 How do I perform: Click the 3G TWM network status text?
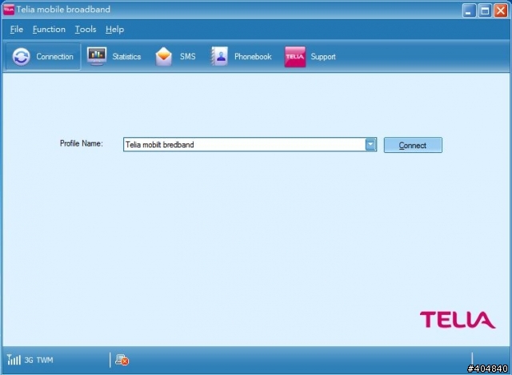click(38, 360)
